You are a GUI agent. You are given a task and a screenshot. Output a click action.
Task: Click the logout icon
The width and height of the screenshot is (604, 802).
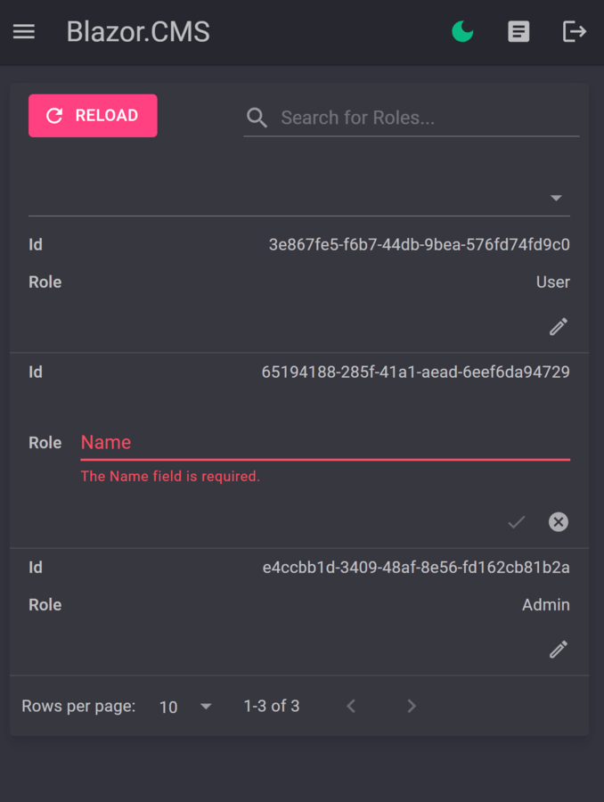pos(575,32)
